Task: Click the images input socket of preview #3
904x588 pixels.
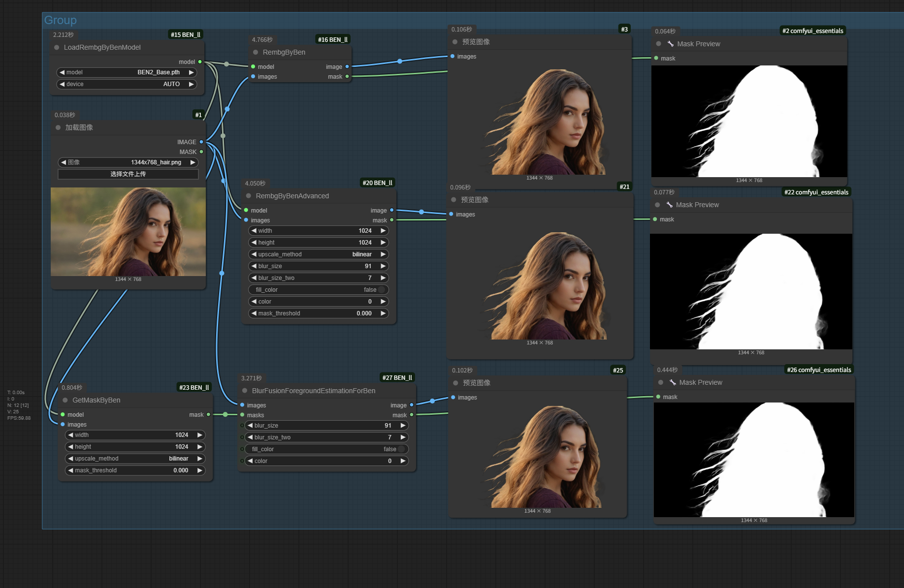Action: [x=452, y=57]
